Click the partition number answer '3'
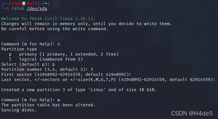Image resolution: width=218 pixels, height=119 pixels. pyautogui.click(x=91, y=69)
